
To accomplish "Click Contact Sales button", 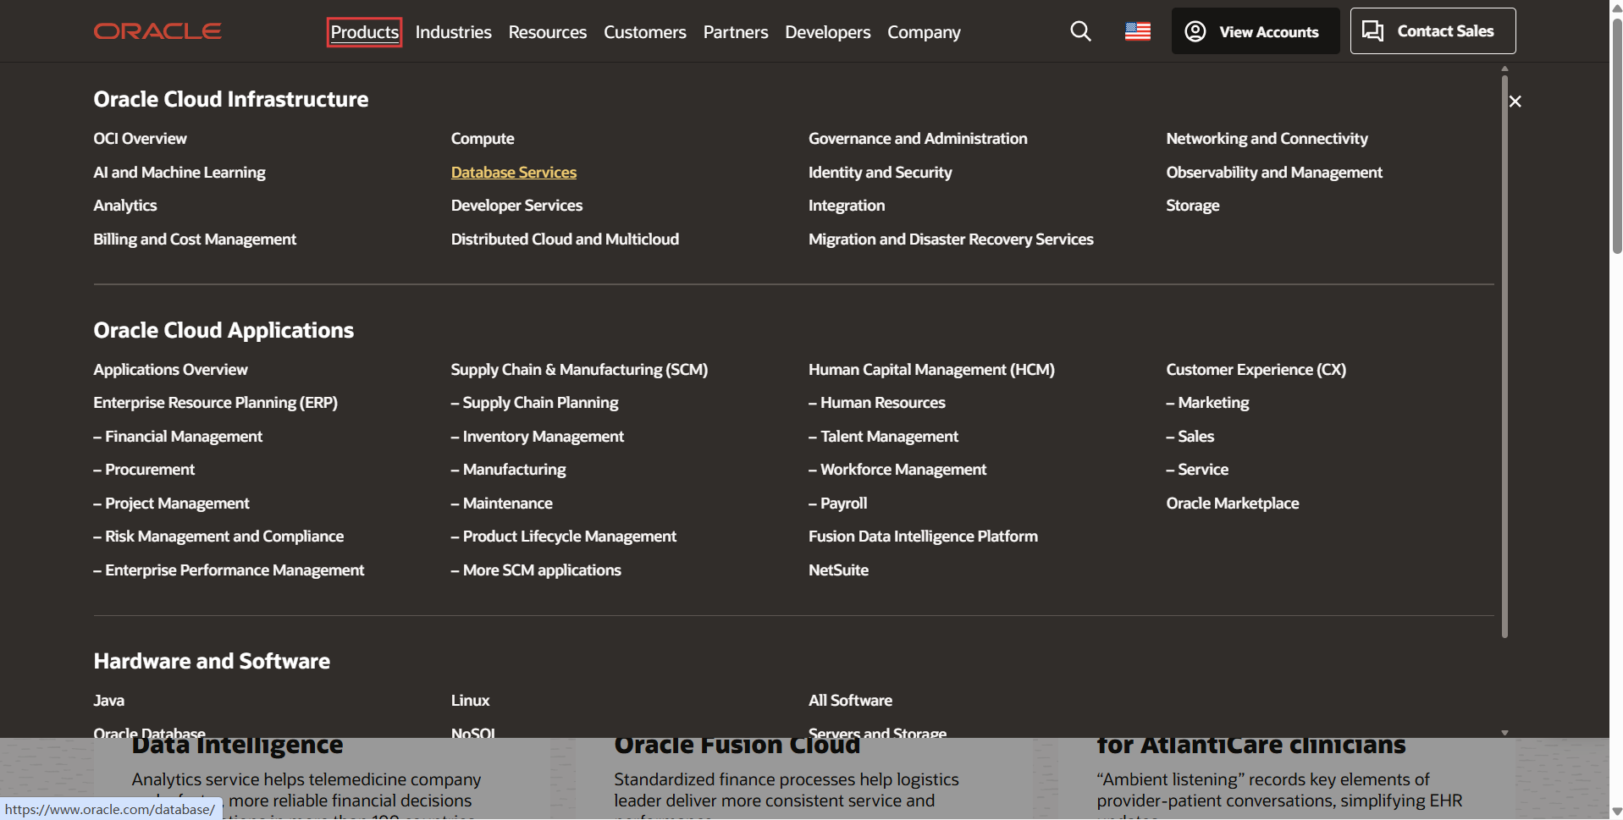I will (x=1433, y=31).
